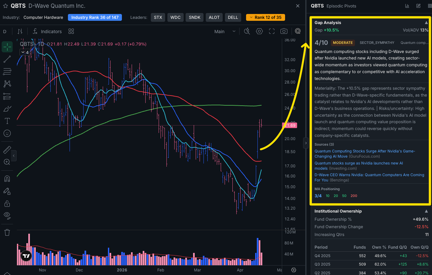Click the 200 MA positioning label
The image size is (432, 275).
coord(354,196)
